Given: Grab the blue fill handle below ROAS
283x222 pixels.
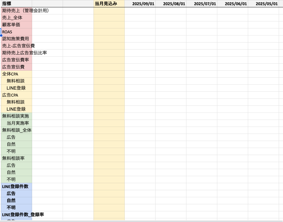Looking at the screenshot, I should (x=1, y=35).
